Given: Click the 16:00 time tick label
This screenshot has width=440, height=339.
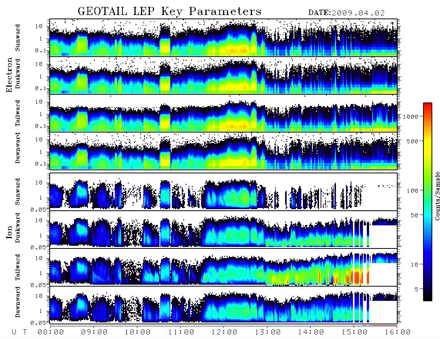Looking at the screenshot, I should [398, 332].
